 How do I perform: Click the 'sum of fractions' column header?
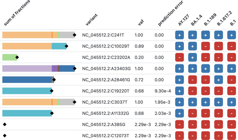(17, 13)
